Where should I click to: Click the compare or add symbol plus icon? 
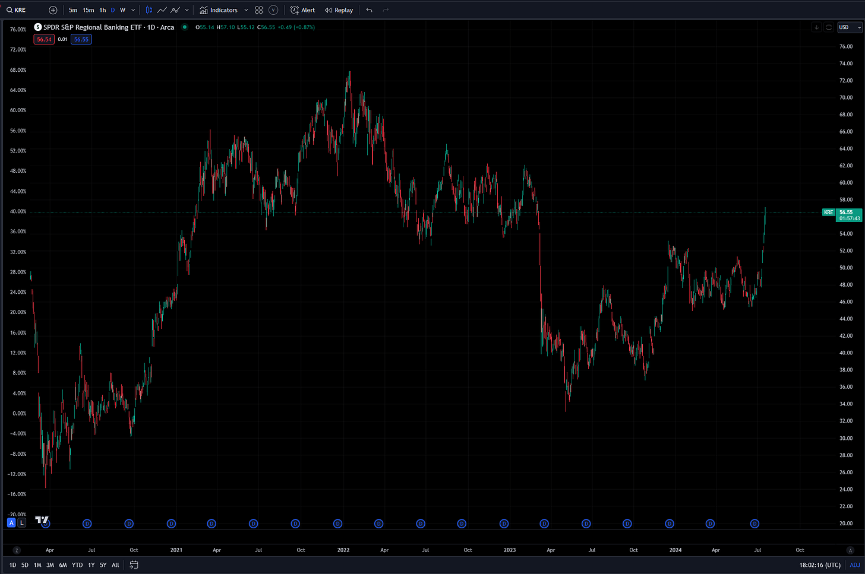click(53, 10)
